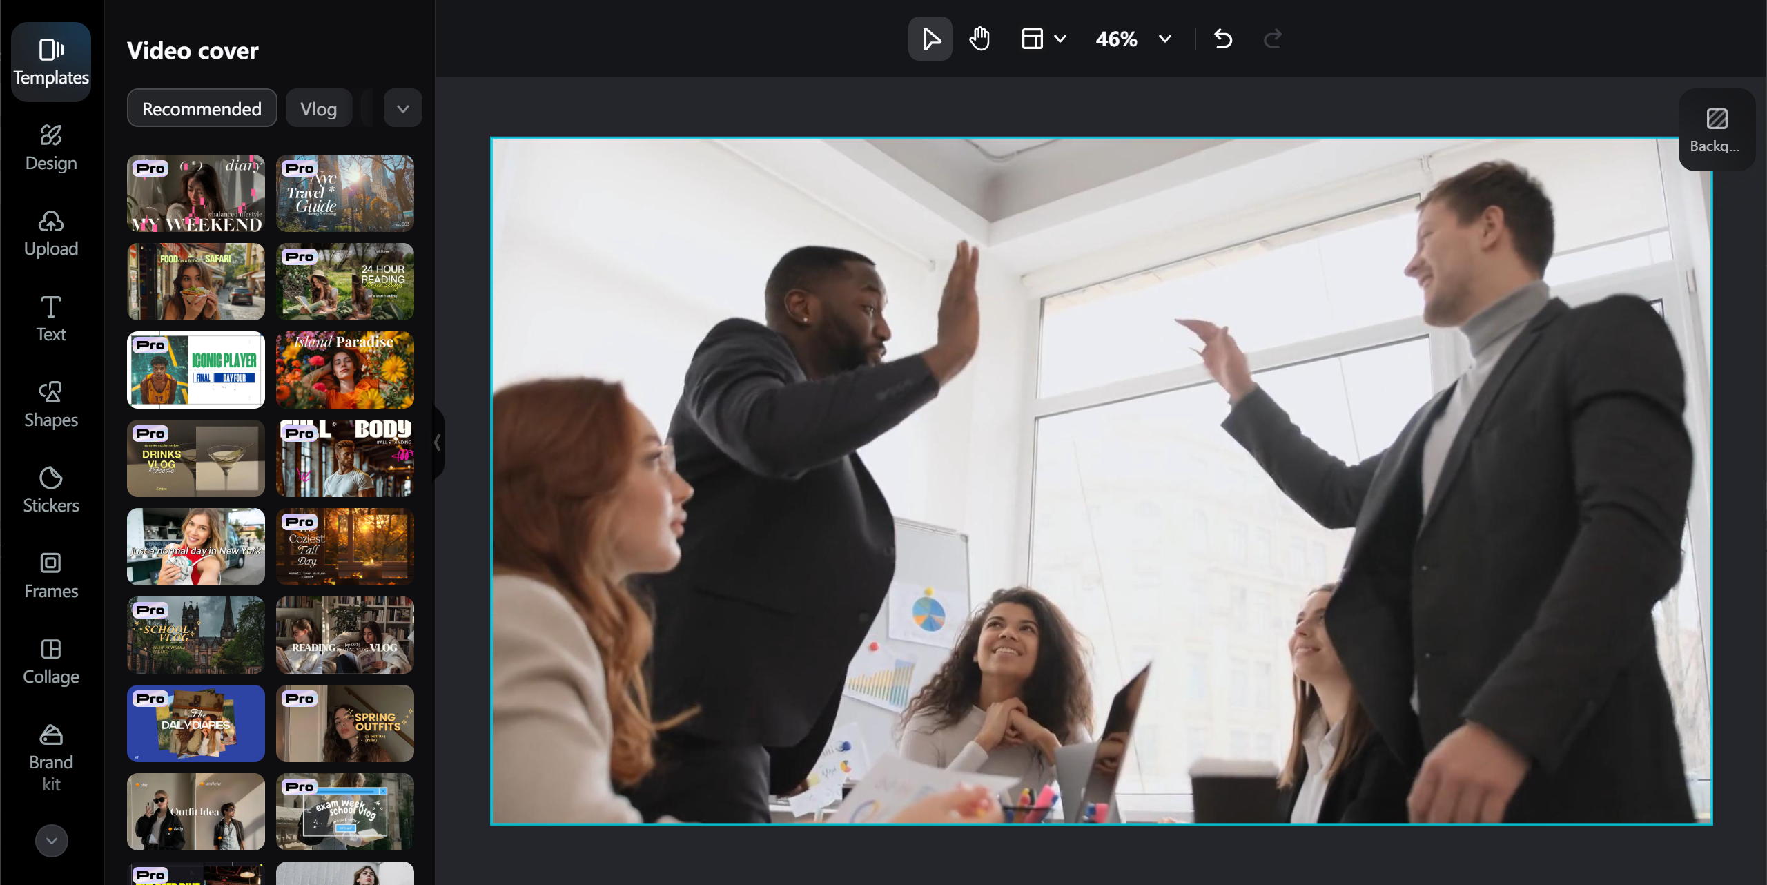Open the Collage panel

(51, 661)
